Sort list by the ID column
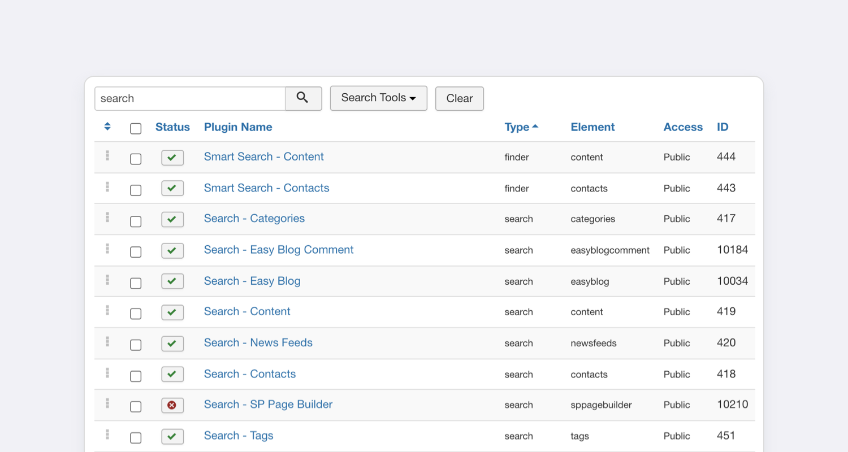The width and height of the screenshot is (848, 452). (x=722, y=127)
